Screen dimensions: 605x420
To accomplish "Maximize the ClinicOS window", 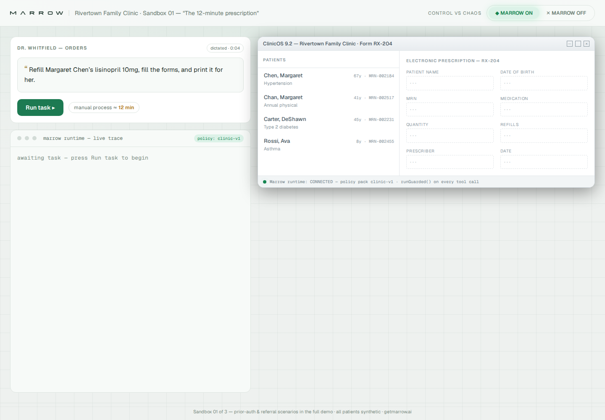I will tap(578, 44).
